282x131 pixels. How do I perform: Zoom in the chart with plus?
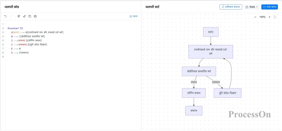269,17
